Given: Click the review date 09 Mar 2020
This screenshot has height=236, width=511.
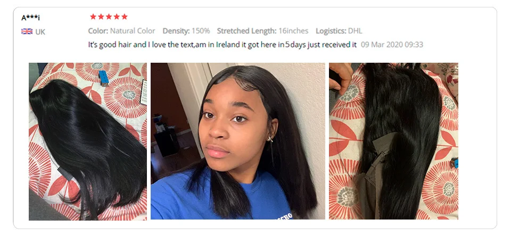Looking at the screenshot, I should [x=392, y=45].
